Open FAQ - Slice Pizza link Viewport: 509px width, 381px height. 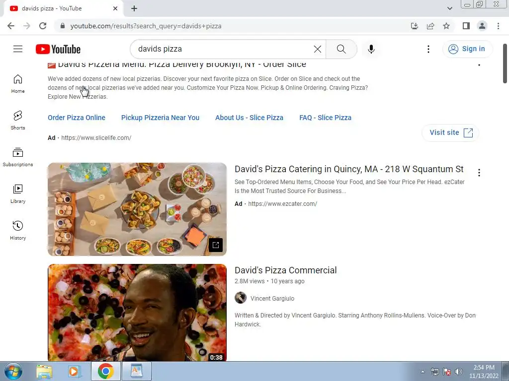click(x=325, y=118)
